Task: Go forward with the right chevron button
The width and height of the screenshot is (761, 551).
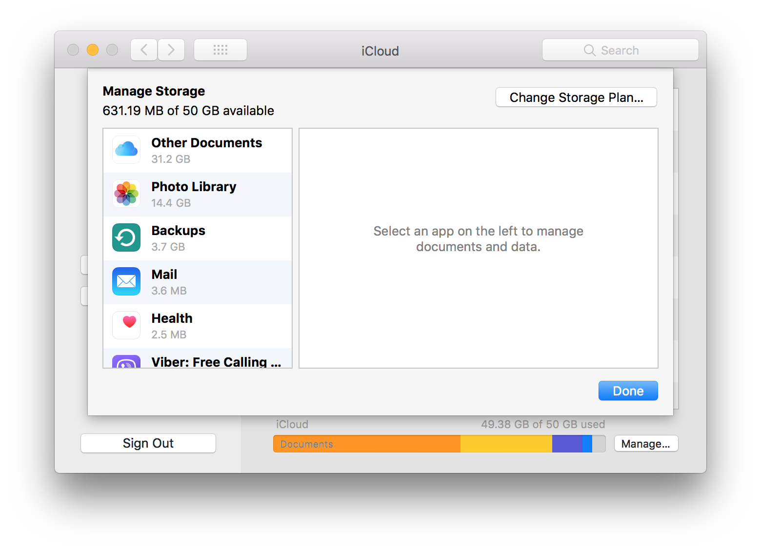Action: [x=171, y=50]
